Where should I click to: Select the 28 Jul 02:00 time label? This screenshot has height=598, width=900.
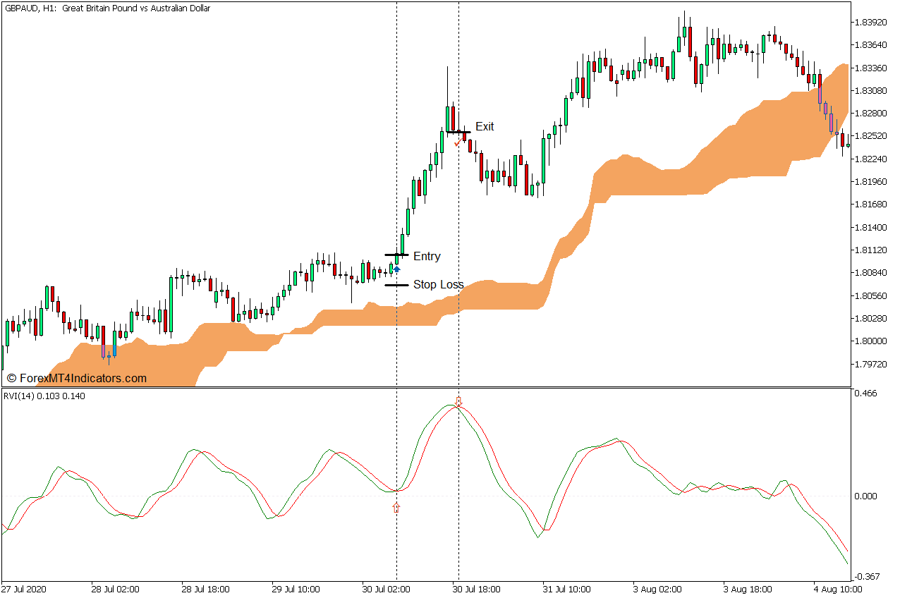[115, 589]
